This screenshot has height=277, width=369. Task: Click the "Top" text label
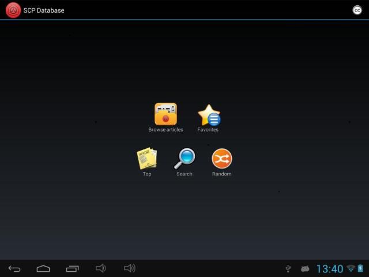(x=147, y=174)
